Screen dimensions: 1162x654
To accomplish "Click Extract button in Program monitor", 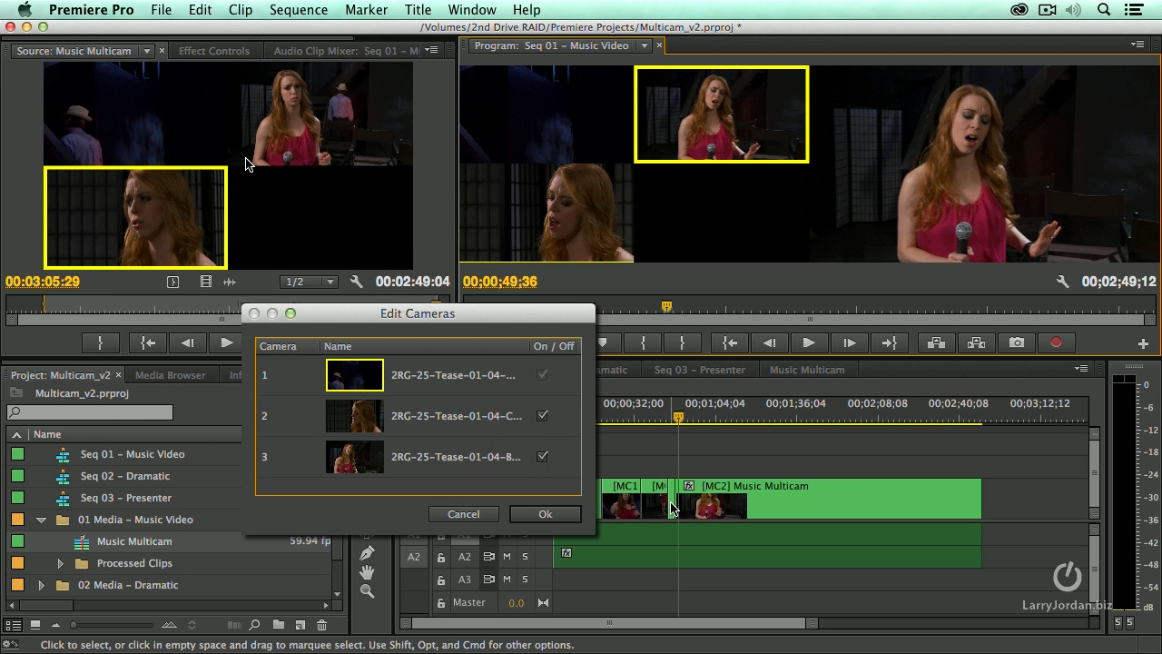I will [x=976, y=342].
